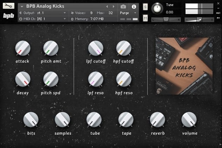
Task: Click the Max voices value field
Action: point(111,13)
